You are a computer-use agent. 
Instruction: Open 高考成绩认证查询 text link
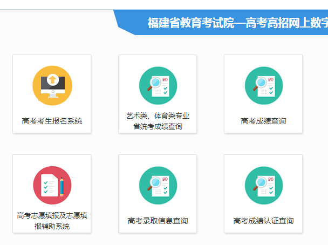point(263,221)
